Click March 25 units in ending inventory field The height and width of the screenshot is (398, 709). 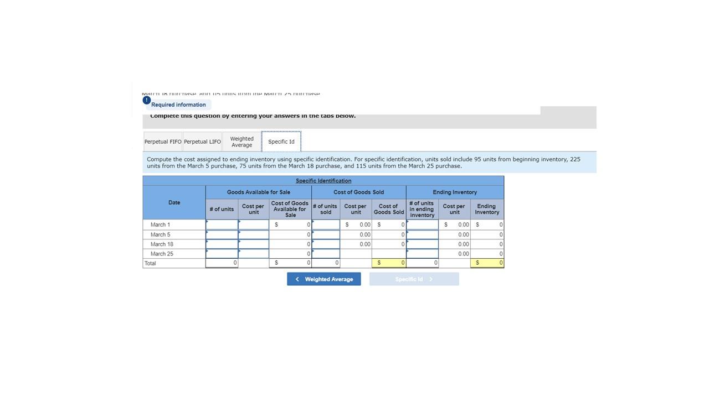(x=423, y=254)
